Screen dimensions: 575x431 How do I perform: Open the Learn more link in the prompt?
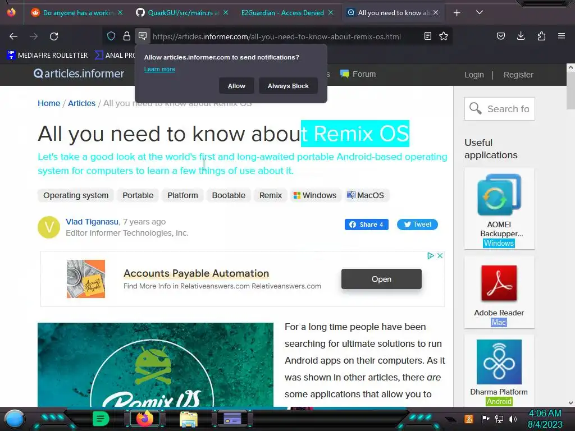point(159,69)
